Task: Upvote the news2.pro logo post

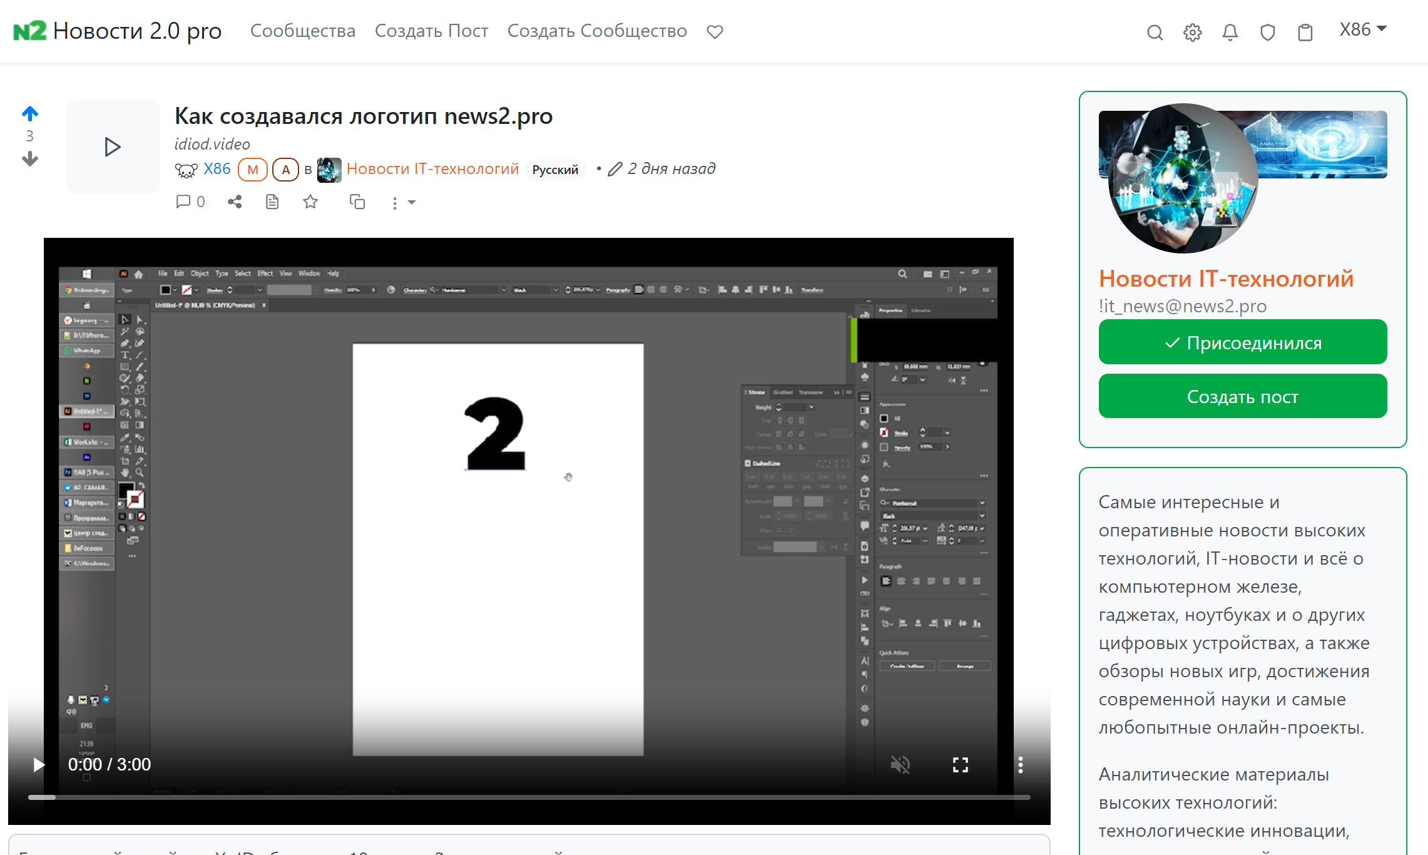Action: pyautogui.click(x=29, y=114)
